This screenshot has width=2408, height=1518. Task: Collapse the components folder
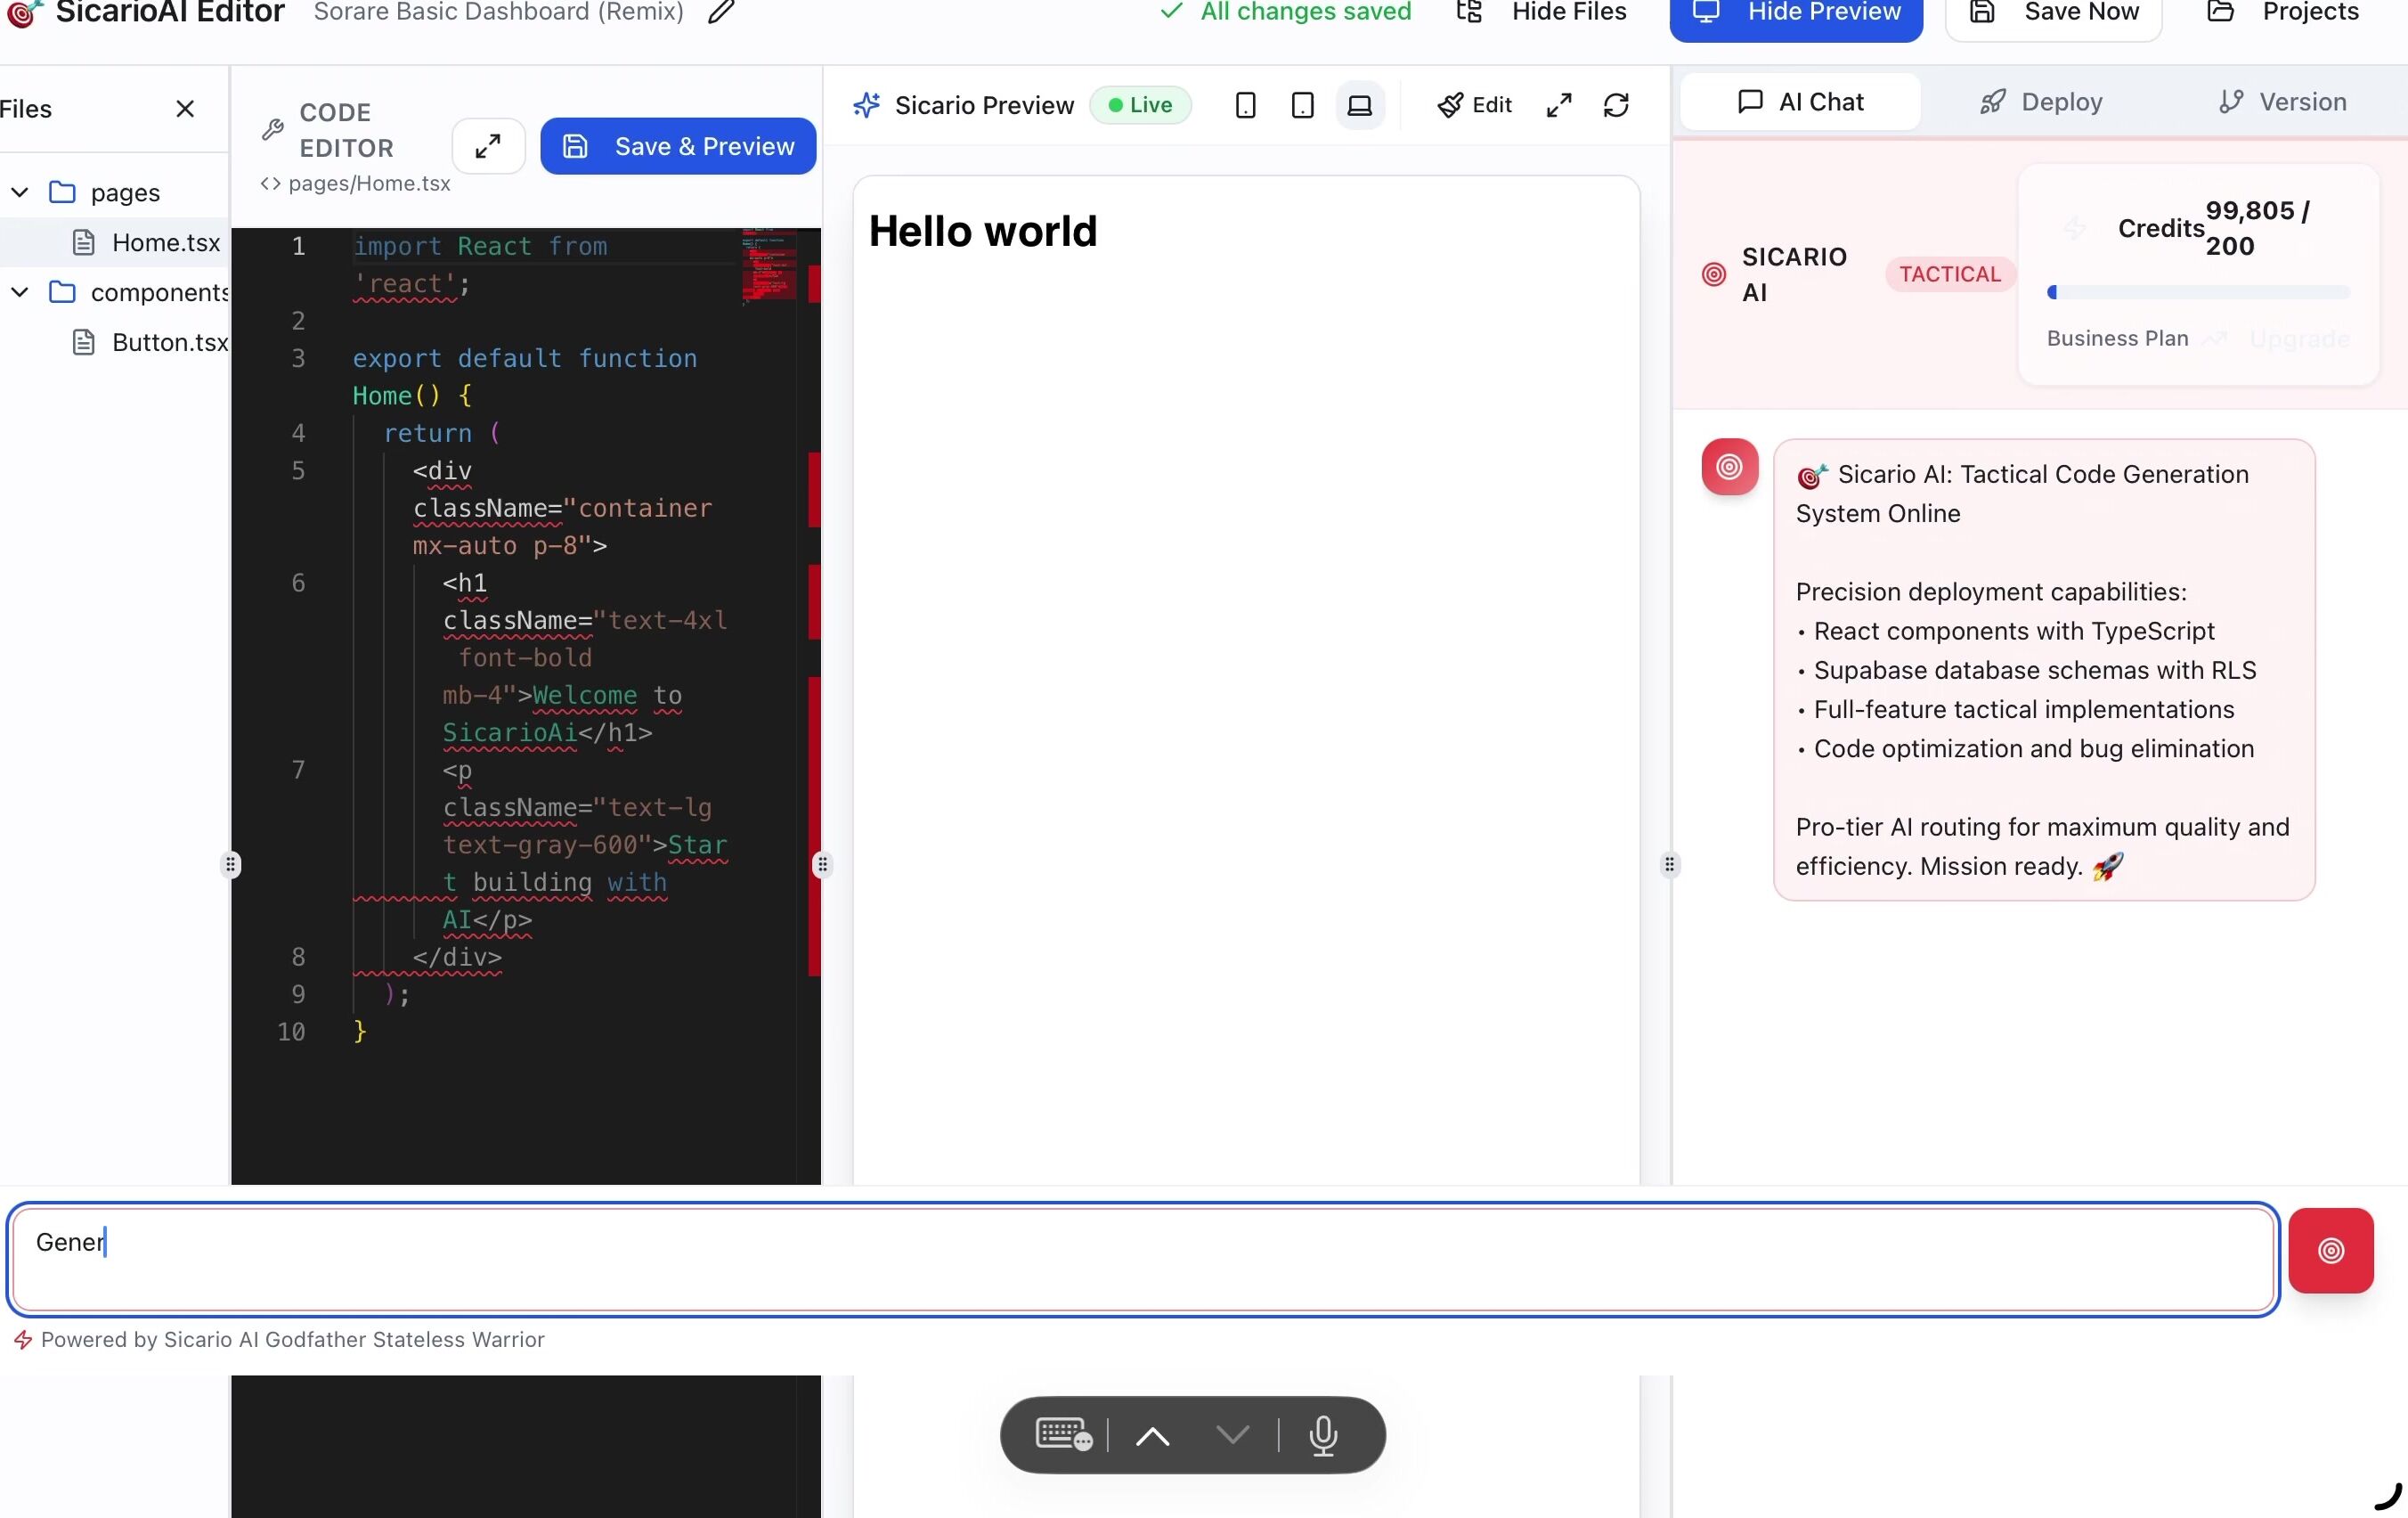point(20,292)
